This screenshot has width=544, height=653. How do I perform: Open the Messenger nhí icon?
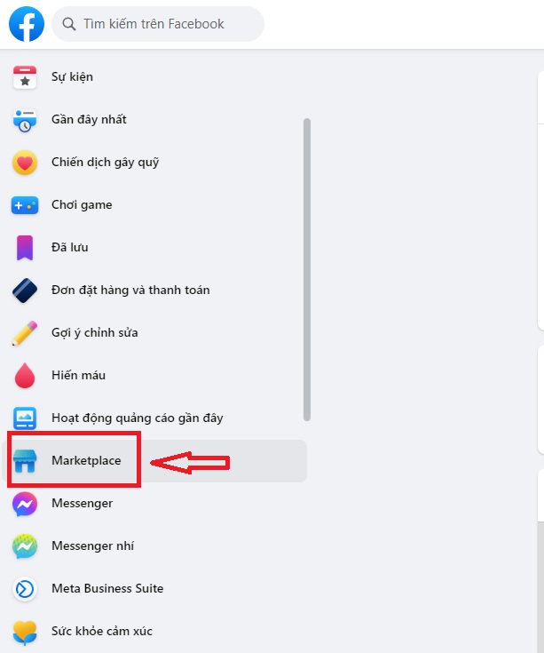25,546
